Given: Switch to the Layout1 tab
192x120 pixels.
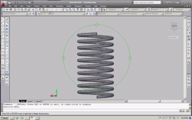Looking at the screenshot, I should (x=30, y=101).
